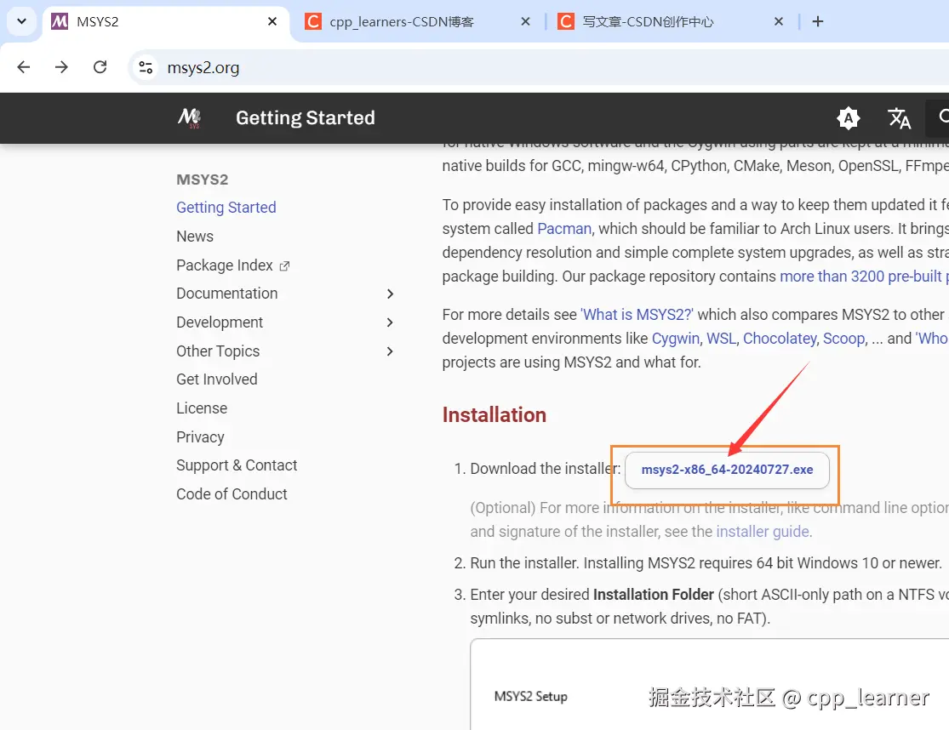Open a new browser tab
This screenshot has height=730, width=949.
click(x=818, y=22)
